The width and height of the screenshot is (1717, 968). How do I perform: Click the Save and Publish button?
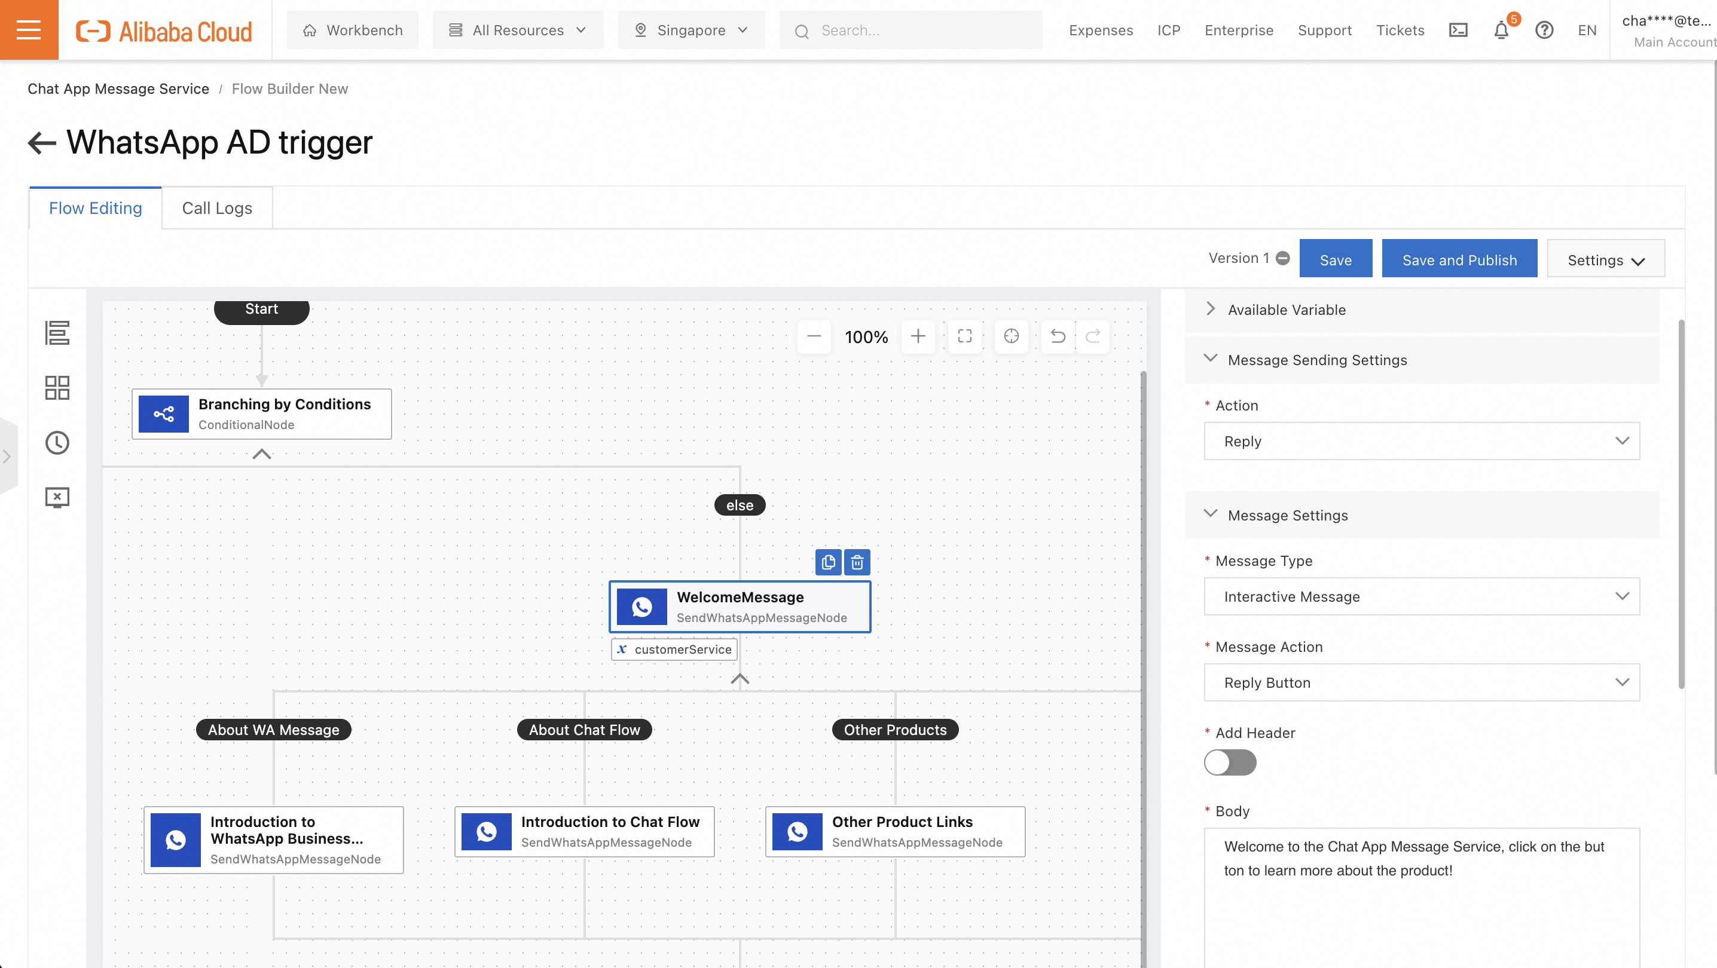coord(1459,259)
